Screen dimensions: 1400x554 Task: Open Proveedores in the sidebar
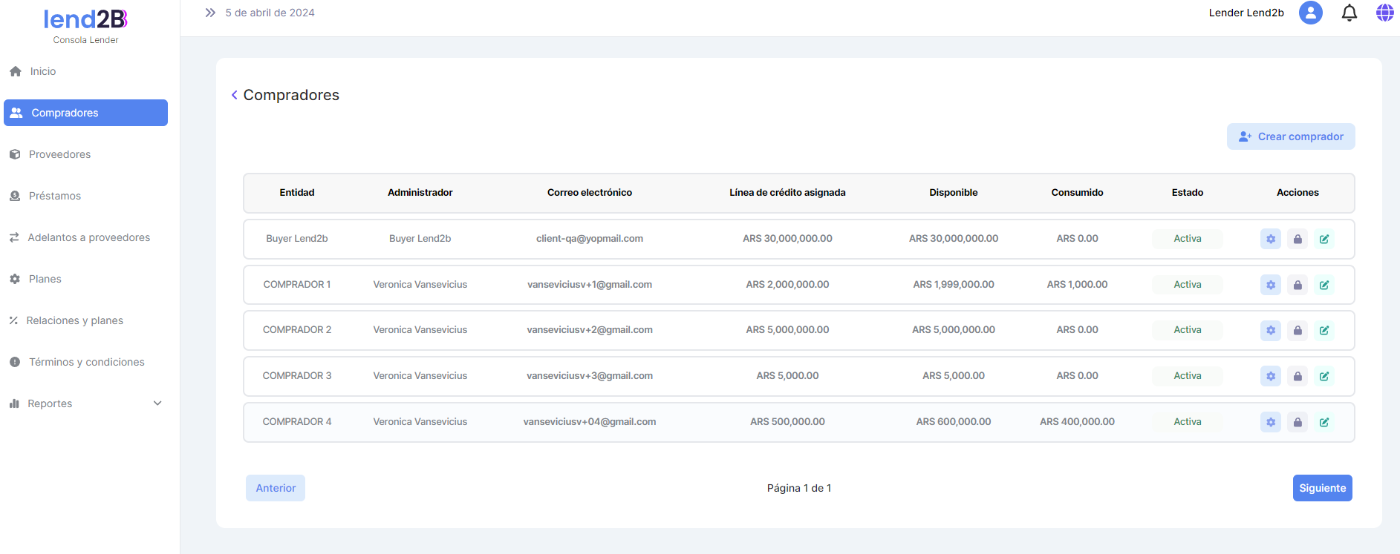click(x=59, y=154)
